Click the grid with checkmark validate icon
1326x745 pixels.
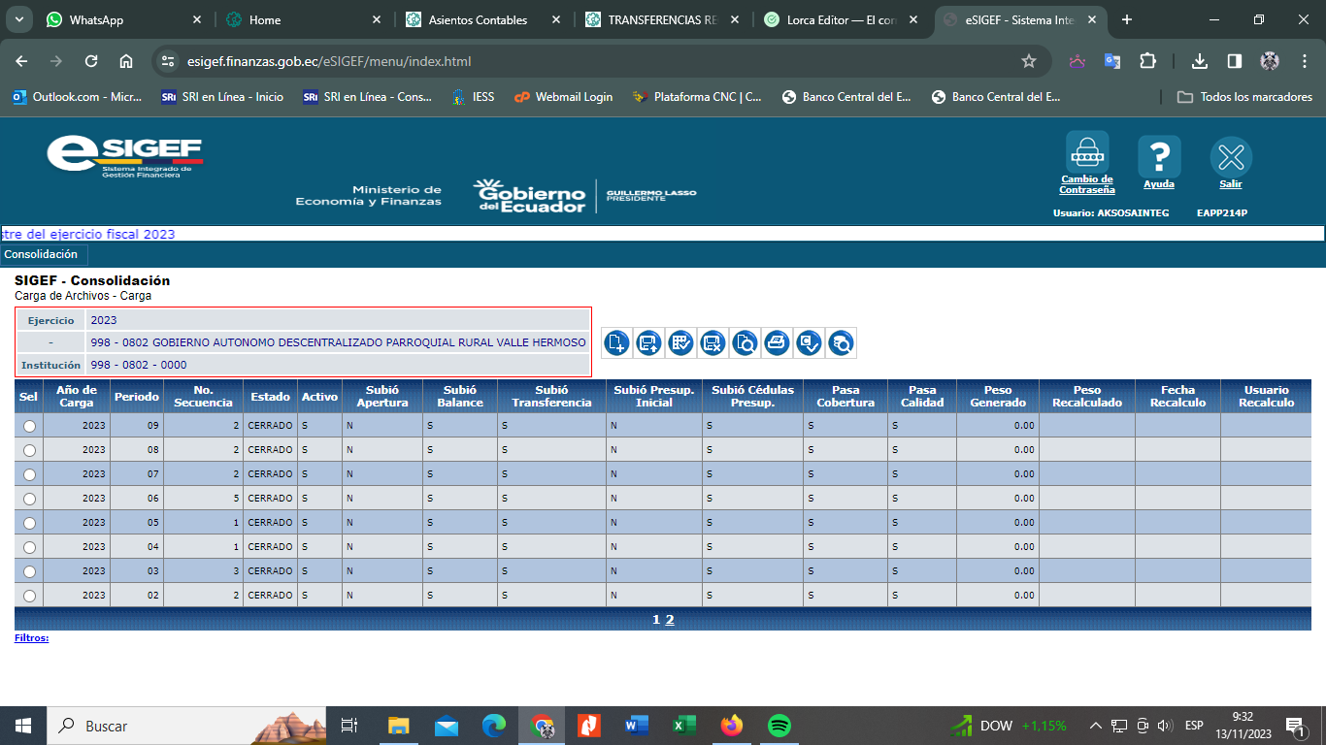coord(681,342)
